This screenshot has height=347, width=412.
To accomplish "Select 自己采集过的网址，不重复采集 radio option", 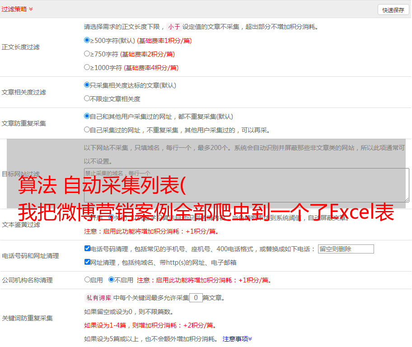I will coord(87,130).
